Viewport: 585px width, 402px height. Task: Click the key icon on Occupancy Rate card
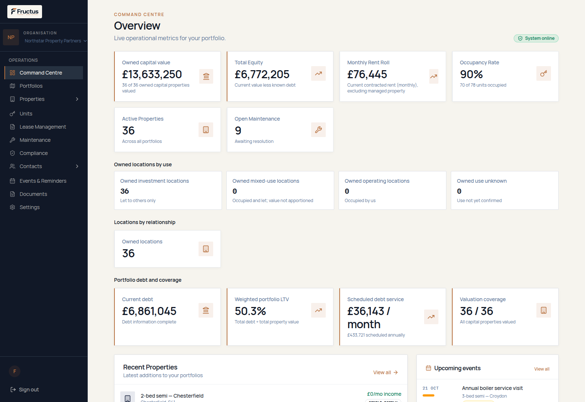(544, 73)
